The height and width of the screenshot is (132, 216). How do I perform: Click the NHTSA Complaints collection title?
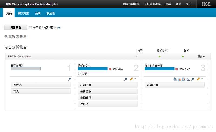tap(19, 56)
